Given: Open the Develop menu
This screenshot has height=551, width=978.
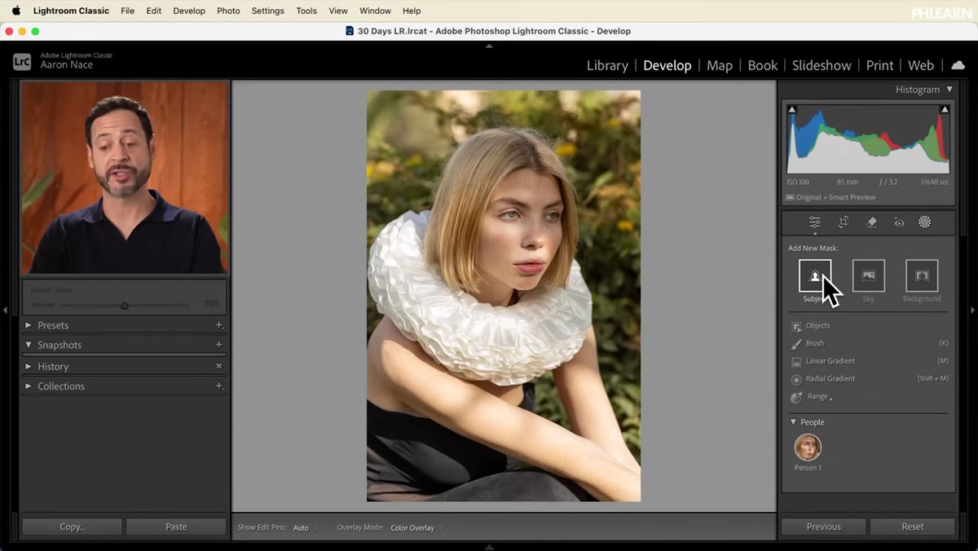Looking at the screenshot, I should [189, 11].
